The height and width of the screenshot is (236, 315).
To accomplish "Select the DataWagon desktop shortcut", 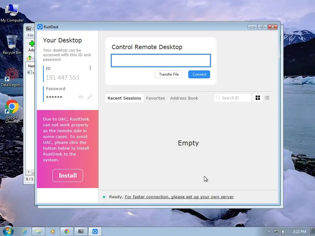I will click(x=12, y=77).
